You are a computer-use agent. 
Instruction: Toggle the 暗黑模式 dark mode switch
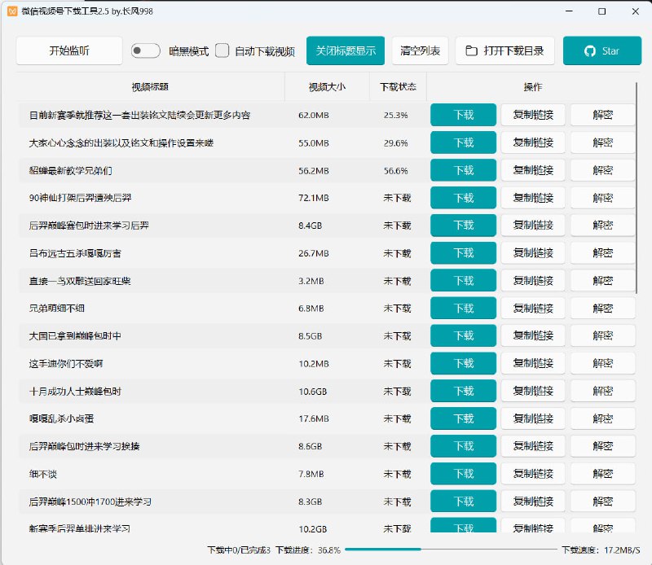146,50
